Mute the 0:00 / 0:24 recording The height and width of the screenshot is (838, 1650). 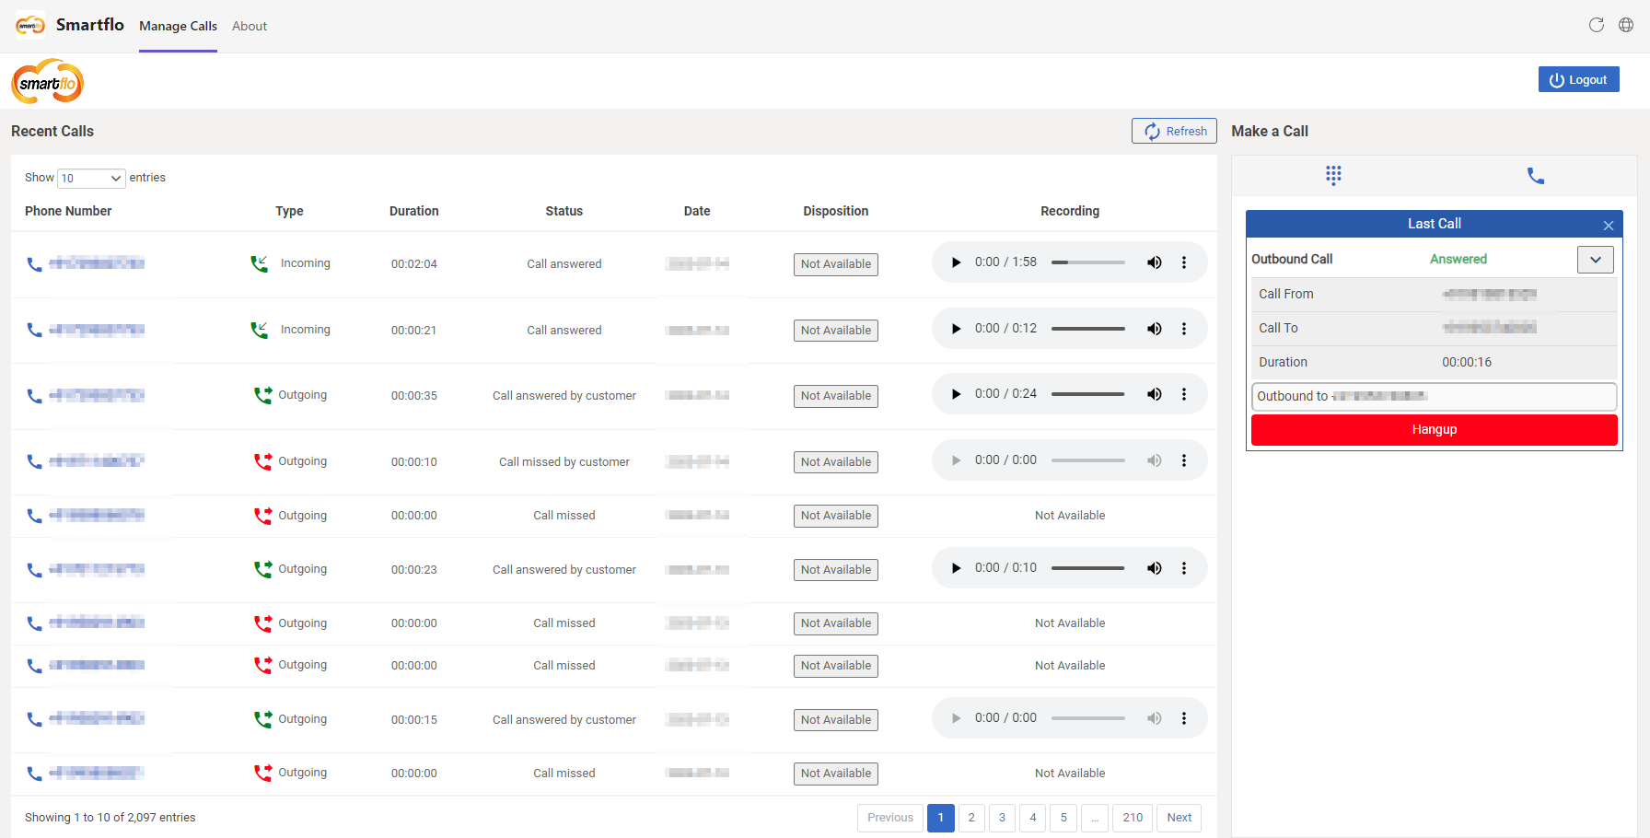point(1154,394)
